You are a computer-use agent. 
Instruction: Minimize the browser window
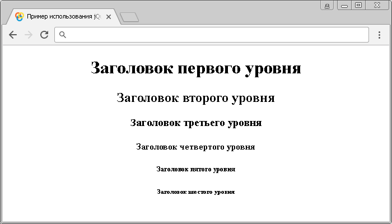point(344,6)
